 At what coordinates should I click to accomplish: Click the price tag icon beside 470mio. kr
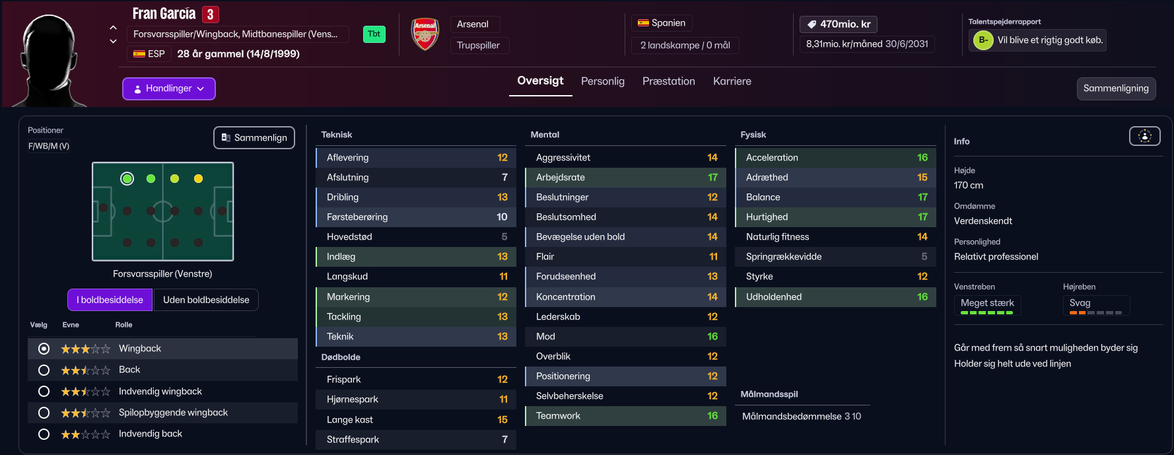click(x=811, y=24)
